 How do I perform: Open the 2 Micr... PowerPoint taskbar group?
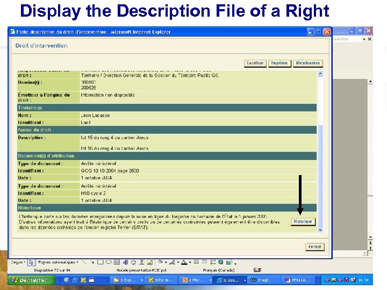point(197,280)
